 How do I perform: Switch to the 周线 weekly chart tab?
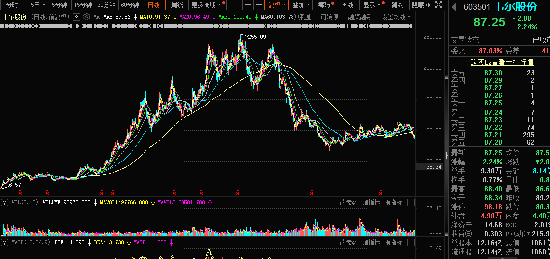click(x=177, y=5)
